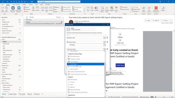Click the OneNote ribbon icon
This screenshot has height=98, width=175.
coord(96,9)
